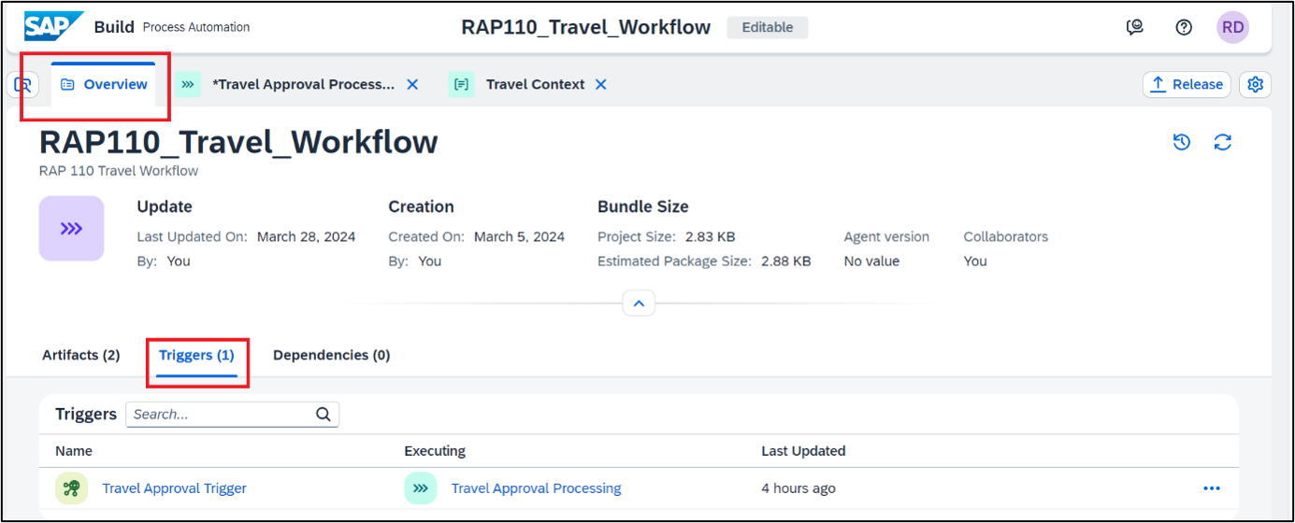Screen dimensions: 1295x523
Task: Click the Release button
Action: pyautogui.click(x=1186, y=84)
